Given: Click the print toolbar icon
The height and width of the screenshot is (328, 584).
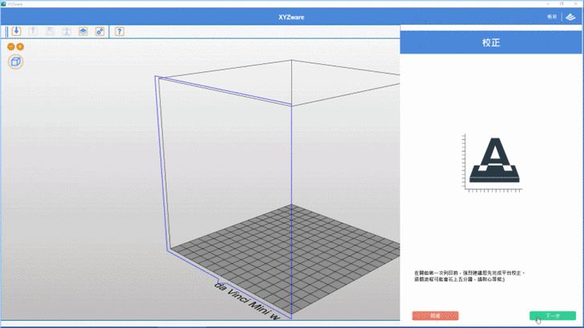Looking at the screenshot, I should coord(67,32).
